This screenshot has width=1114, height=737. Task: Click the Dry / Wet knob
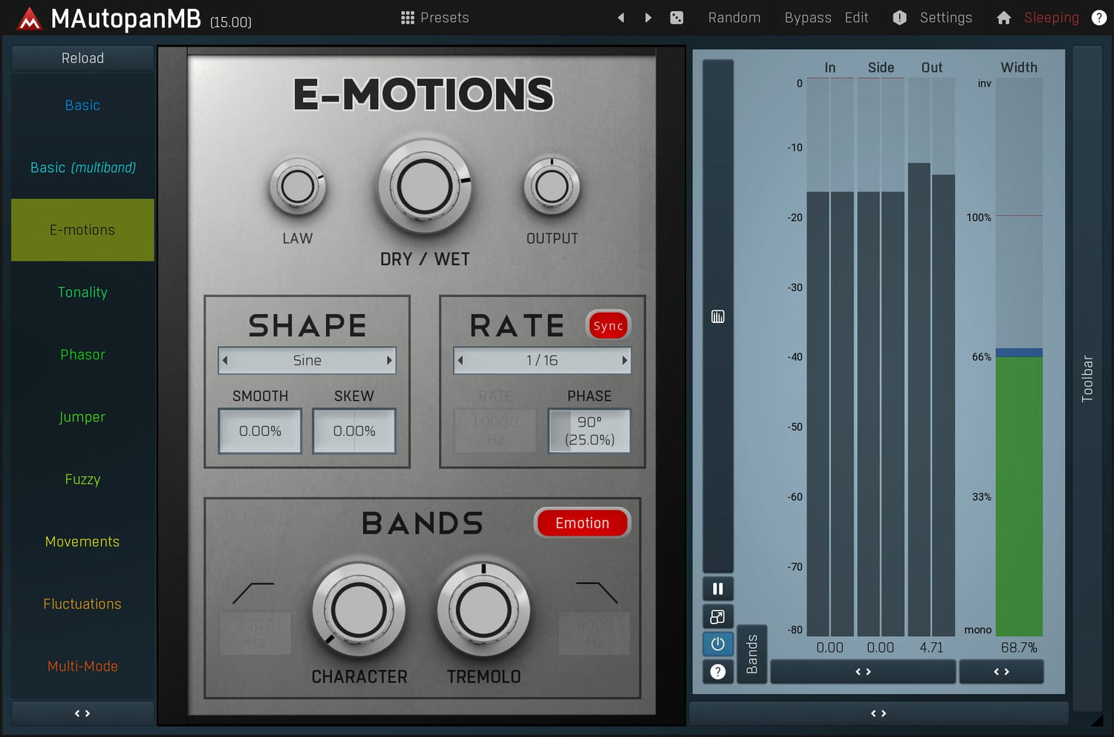pos(424,187)
